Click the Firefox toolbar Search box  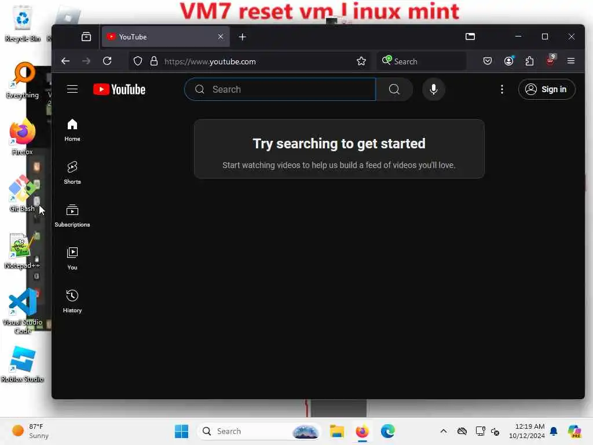[x=422, y=61]
